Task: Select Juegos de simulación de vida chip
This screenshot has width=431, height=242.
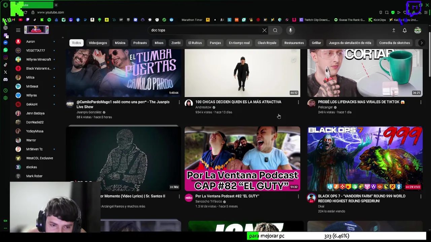Action: click(350, 43)
